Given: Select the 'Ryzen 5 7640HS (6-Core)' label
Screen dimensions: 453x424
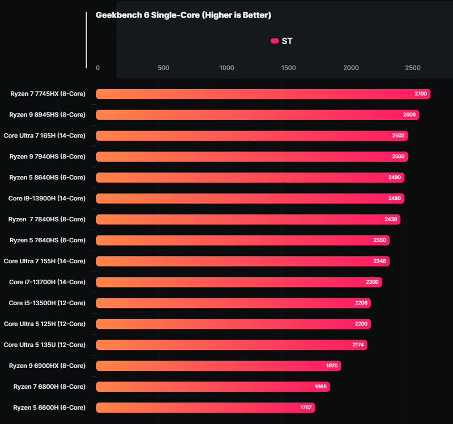Looking at the screenshot, I should tap(48, 241).
